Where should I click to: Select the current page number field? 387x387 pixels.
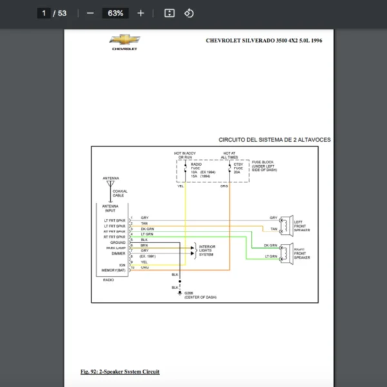[x=45, y=13]
